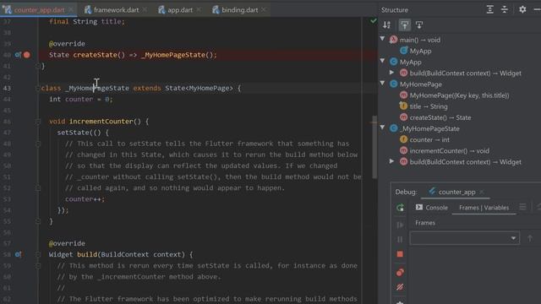Open Structure panel settings gear
541x304 pixels.
(x=522, y=9)
